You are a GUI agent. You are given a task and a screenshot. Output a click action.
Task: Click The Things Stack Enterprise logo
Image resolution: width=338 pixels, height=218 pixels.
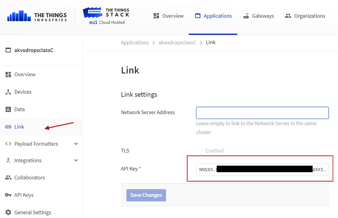tap(106, 13)
